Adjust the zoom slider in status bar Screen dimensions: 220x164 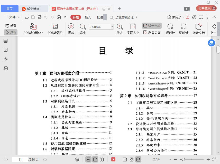183,159
